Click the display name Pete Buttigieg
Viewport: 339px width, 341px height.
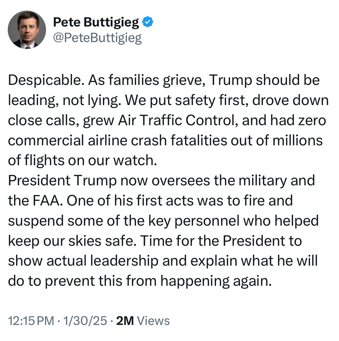[x=96, y=23]
